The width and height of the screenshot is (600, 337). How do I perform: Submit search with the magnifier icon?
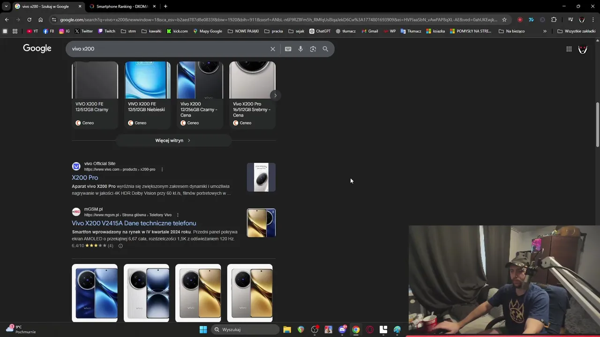click(325, 49)
